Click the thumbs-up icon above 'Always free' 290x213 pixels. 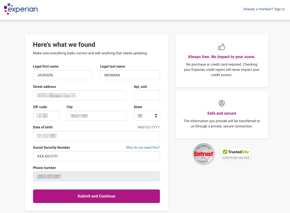pos(222,47)
